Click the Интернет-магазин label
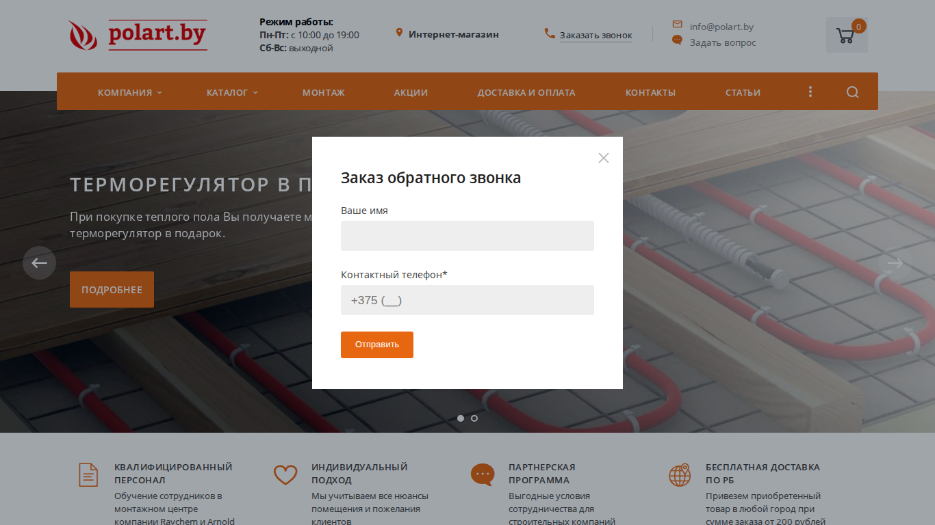935x525 pixels. click(454, 34)
